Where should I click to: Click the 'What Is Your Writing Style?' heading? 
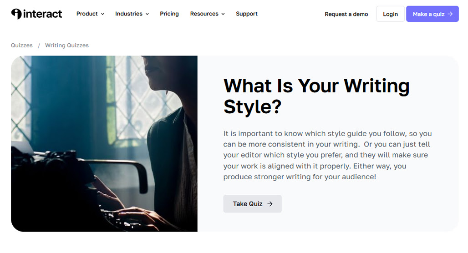[x=316, y=96]
